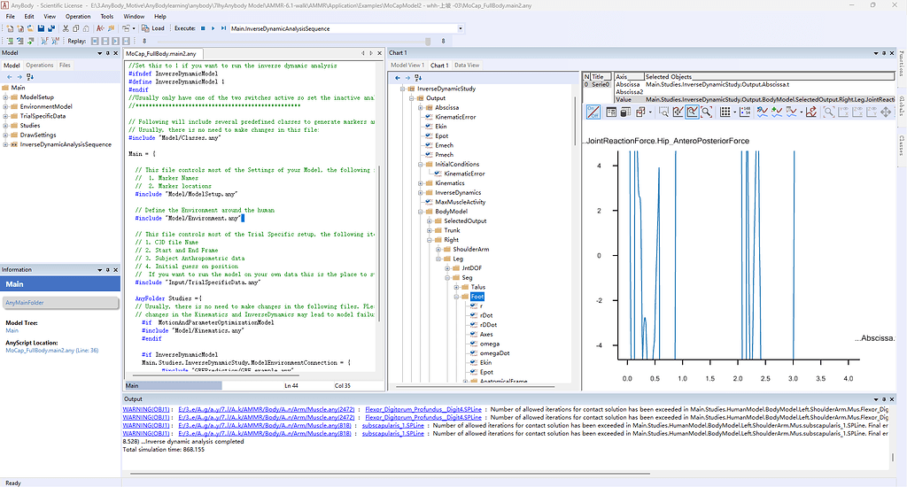Viewport: 907px width, 487px height.
Task: Open the execute operation path dropdown
Action: (461, 28)
